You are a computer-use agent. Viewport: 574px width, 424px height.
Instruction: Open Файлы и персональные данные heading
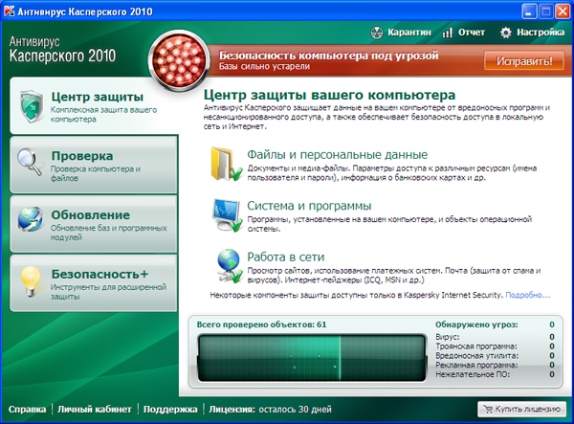click(337, 155)
